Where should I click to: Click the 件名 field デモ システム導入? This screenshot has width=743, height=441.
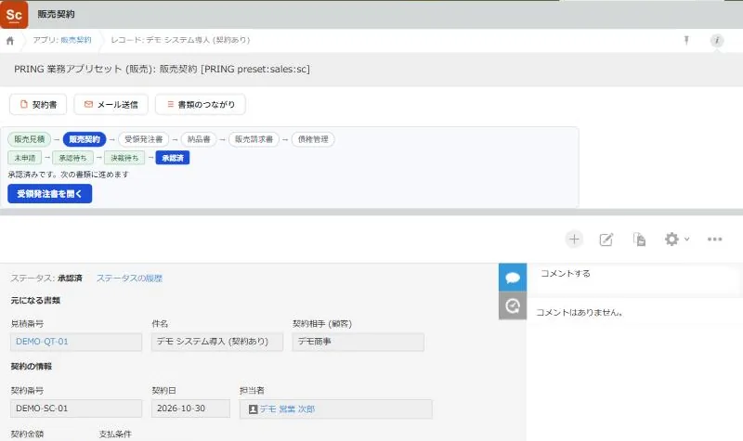click(217, 342)
